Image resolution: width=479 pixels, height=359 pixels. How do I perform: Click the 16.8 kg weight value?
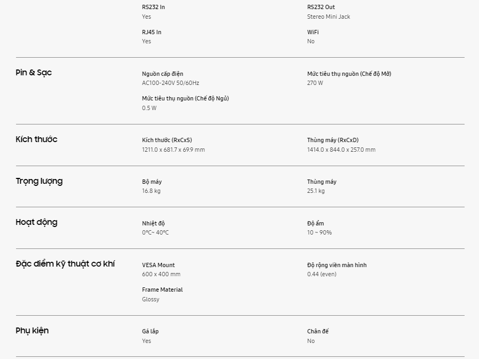point(151,191)
